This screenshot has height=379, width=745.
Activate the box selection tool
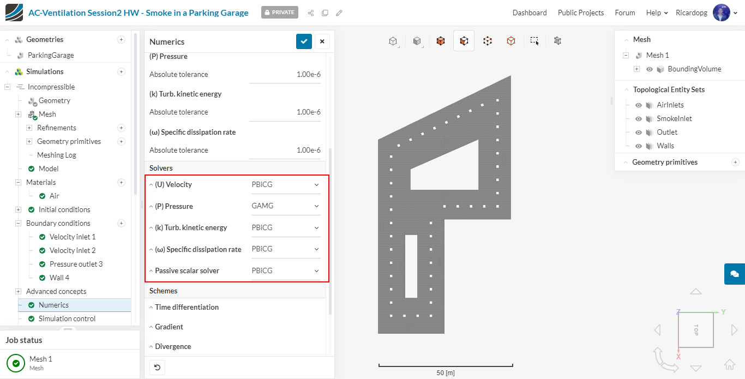click(534, 41)
